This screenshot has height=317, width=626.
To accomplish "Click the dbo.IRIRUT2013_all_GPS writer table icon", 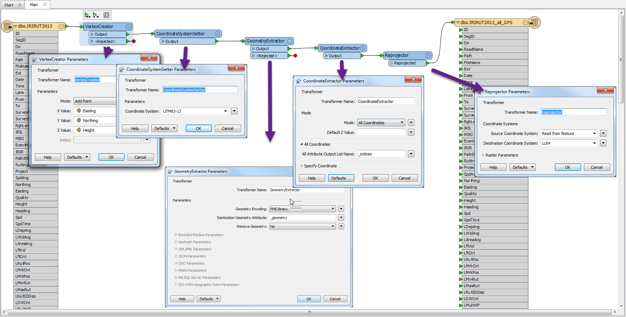I will tap(535, 23).
